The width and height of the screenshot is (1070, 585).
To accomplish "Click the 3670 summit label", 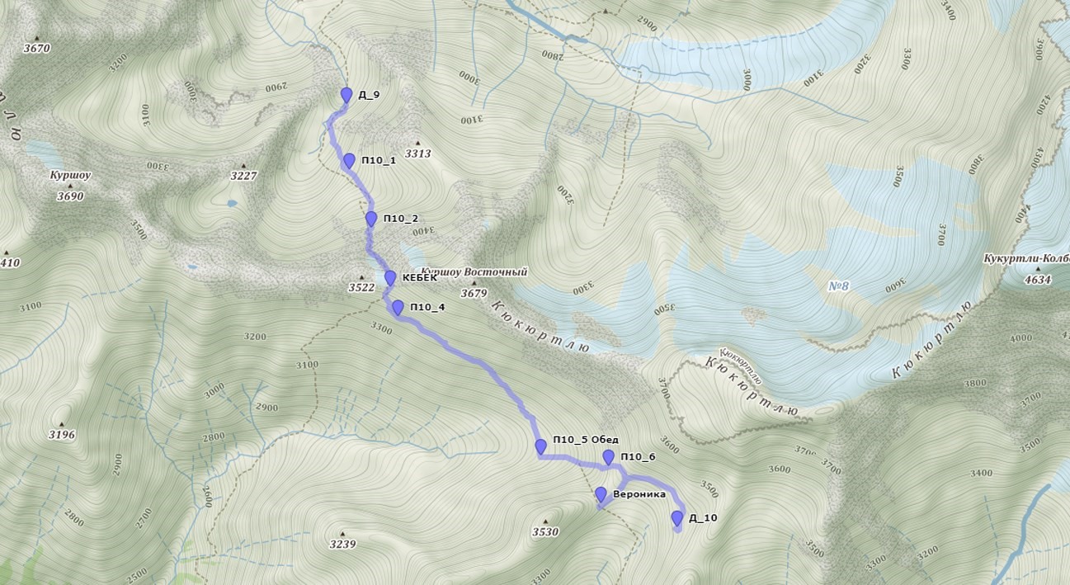I will [x=36, y=48].
